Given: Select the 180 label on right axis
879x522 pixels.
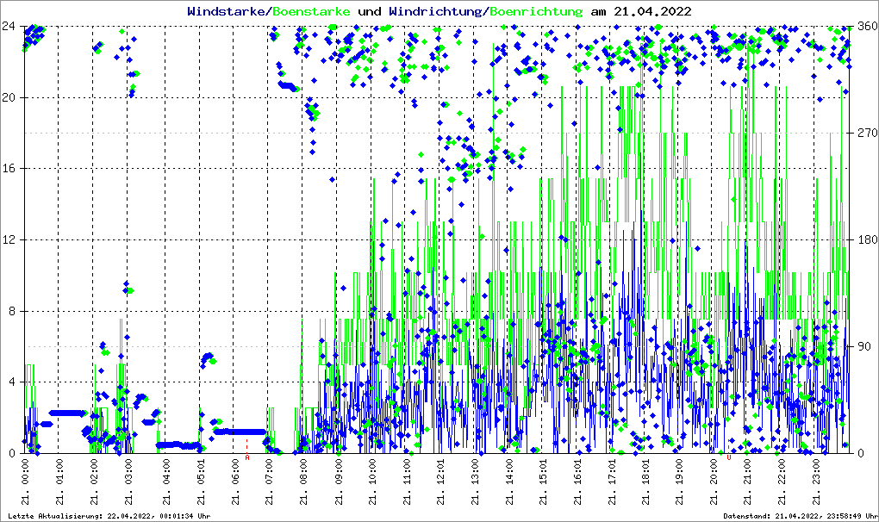Looking at the screenshot, I should (x=864, y=240).
